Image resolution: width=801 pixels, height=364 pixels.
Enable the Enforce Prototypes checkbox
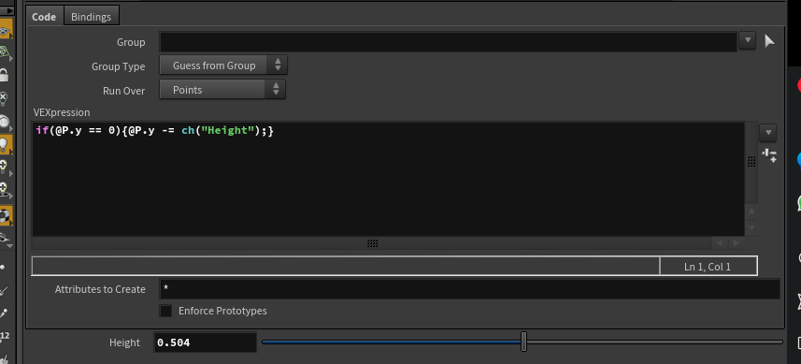click(165, 311)
